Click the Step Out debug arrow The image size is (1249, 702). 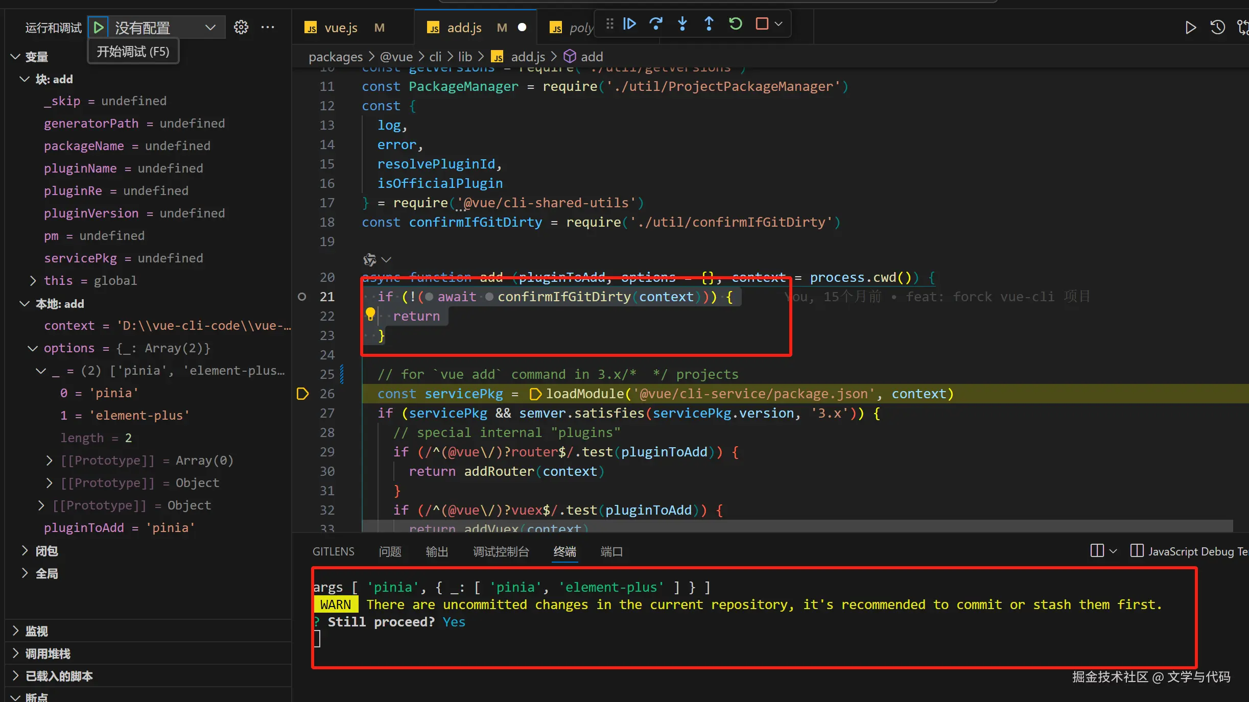click(709, 23)
